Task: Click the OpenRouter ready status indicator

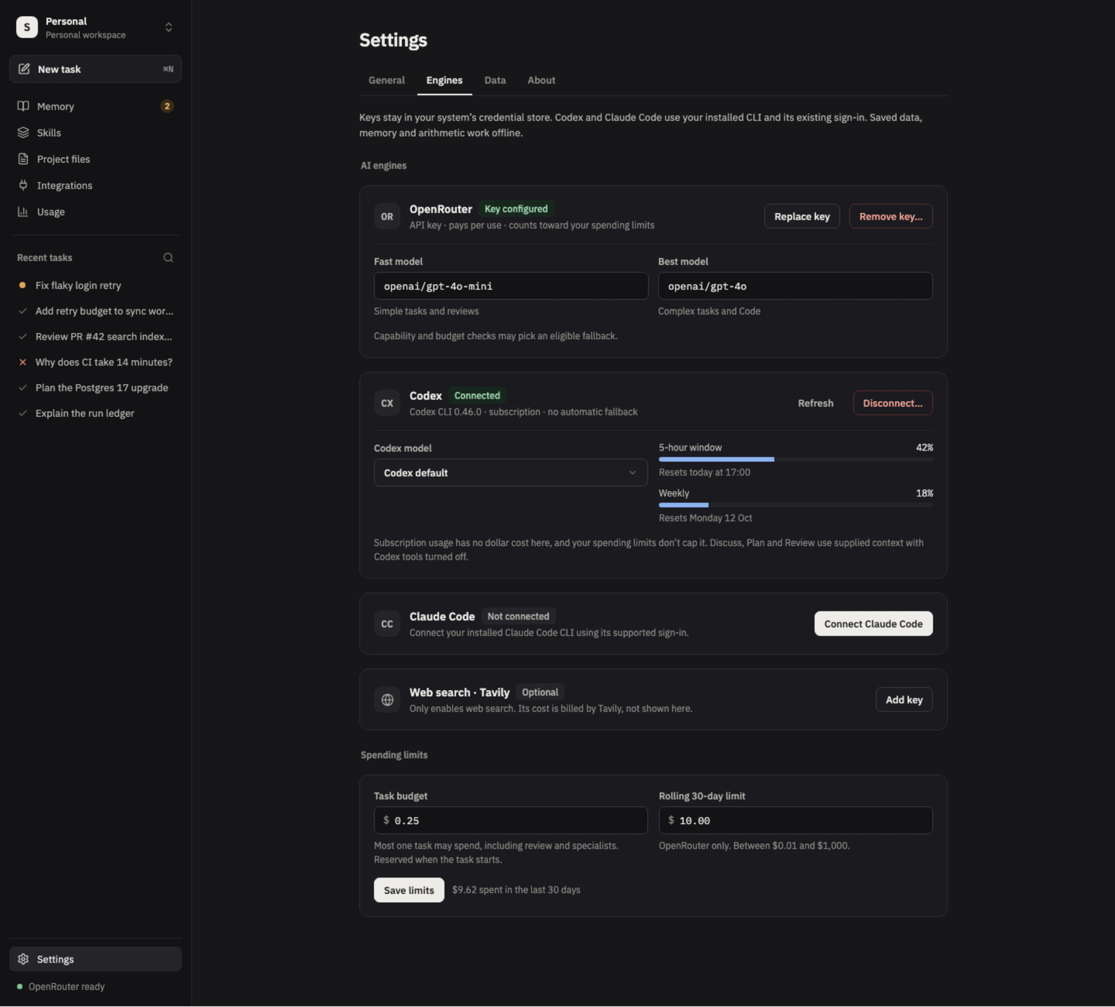Action: pos(61,986)
